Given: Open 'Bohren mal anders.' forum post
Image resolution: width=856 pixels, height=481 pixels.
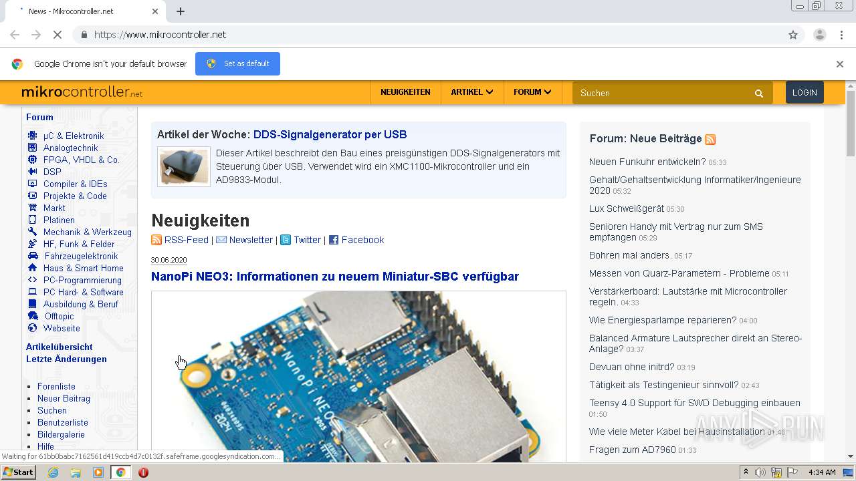Looking at the screenshot, I should pos(630,255).
